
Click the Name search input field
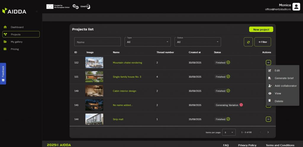coord(97,42)
